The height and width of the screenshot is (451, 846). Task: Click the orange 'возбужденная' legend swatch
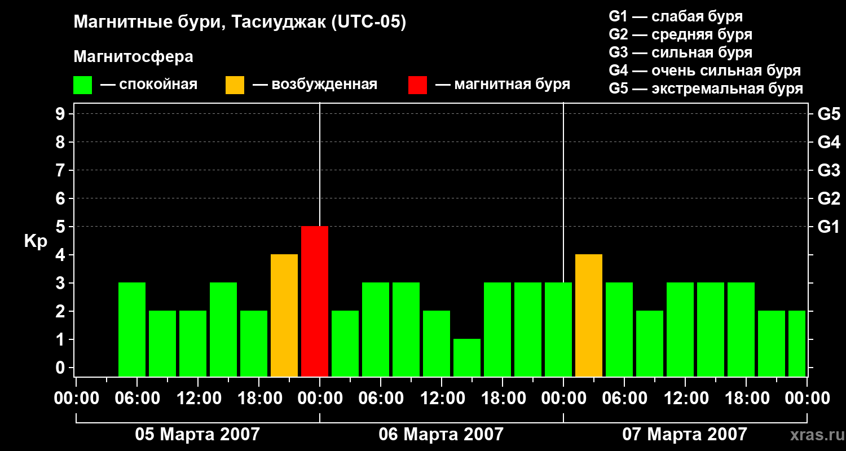click(235, 85)
